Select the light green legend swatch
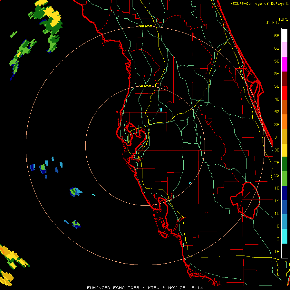Image resolution: width=290 pixels, height=290 pixels. [285, 179]
